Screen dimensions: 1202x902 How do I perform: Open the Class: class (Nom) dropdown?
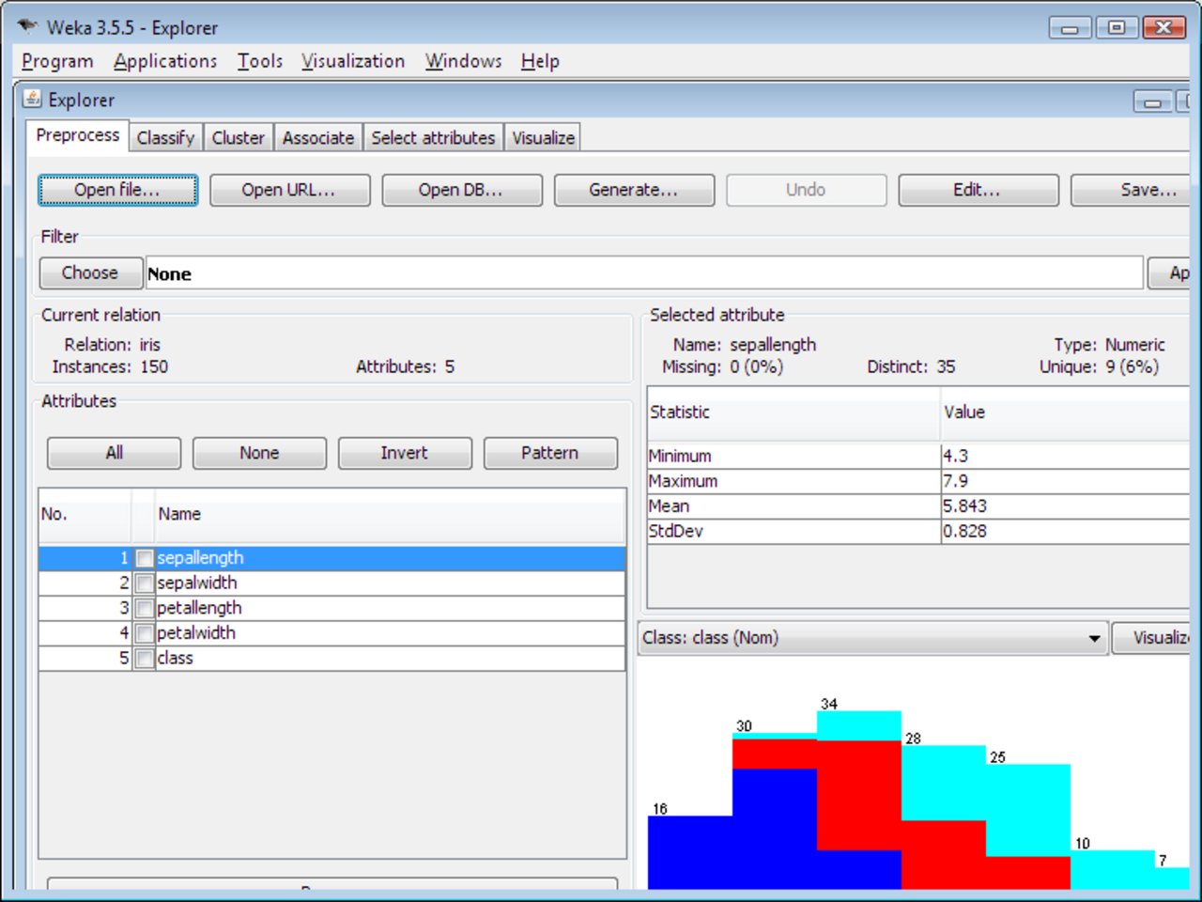[x=872, y=638]
